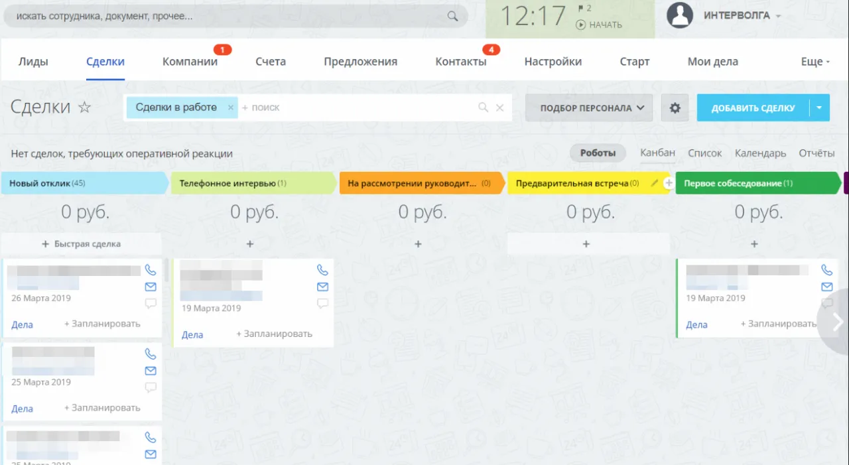Viewport: 849px width, 465px height.
Task: Open comment icon on 25 Марта 2019 card
Action: (151, 387)
